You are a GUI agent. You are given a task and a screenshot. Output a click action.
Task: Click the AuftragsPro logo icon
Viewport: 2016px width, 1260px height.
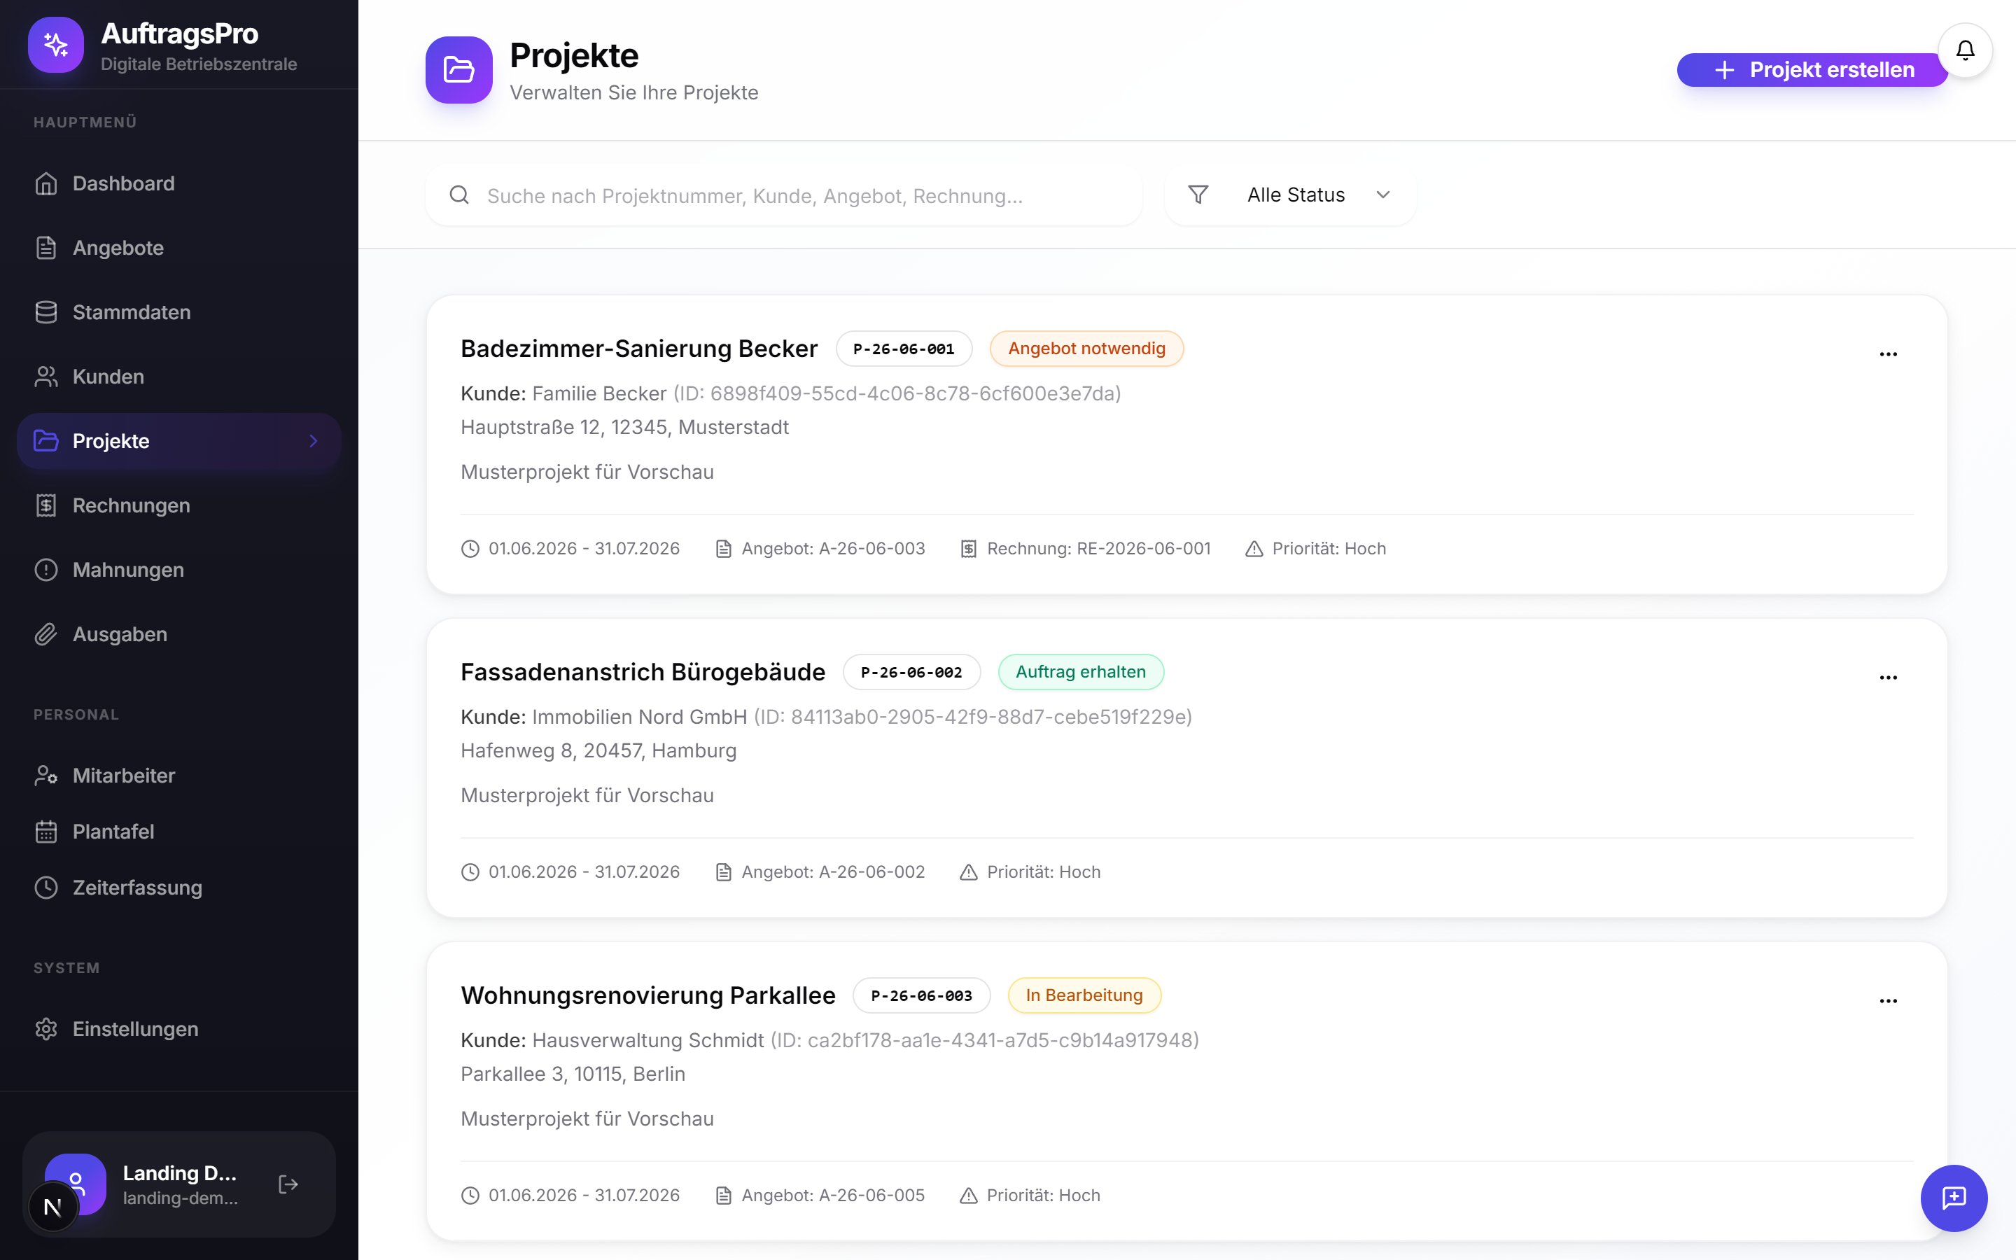point(56,45)
